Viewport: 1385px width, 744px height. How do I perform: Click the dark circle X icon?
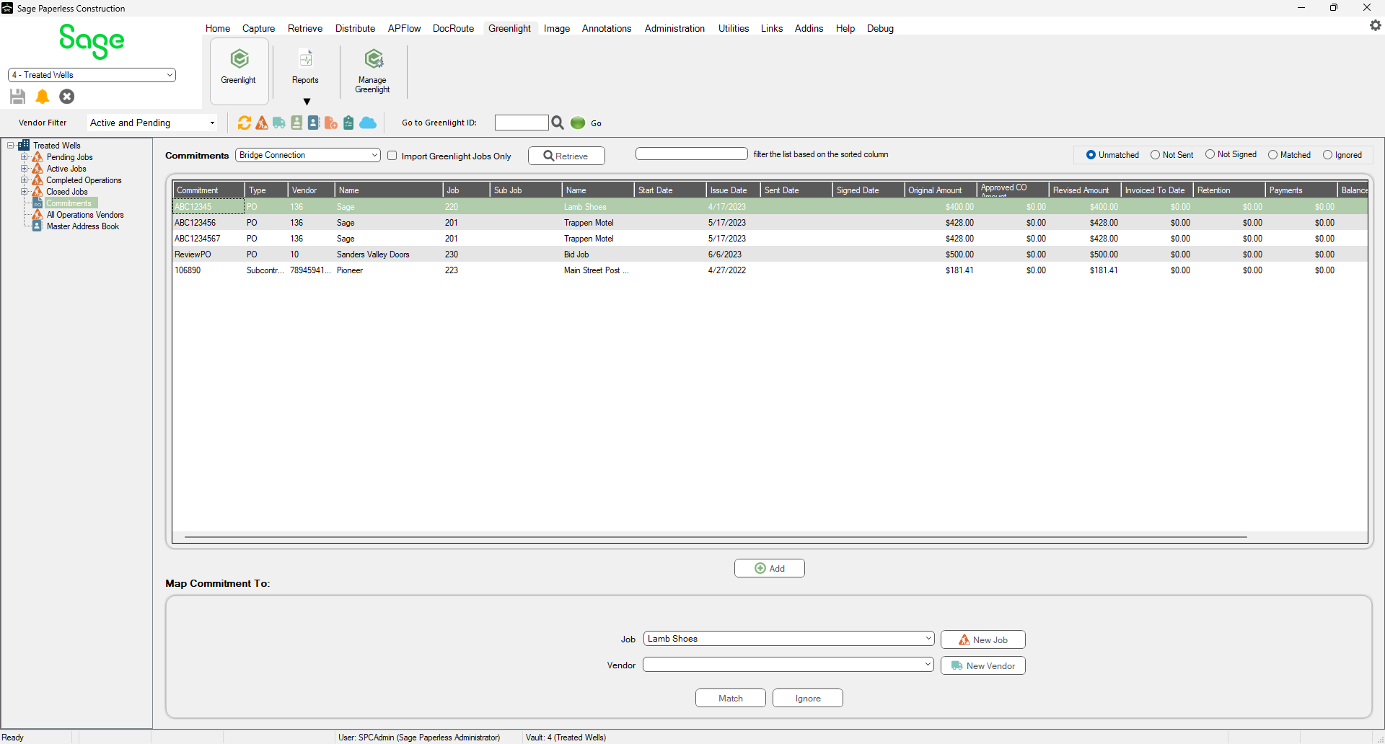coord(67,96)
